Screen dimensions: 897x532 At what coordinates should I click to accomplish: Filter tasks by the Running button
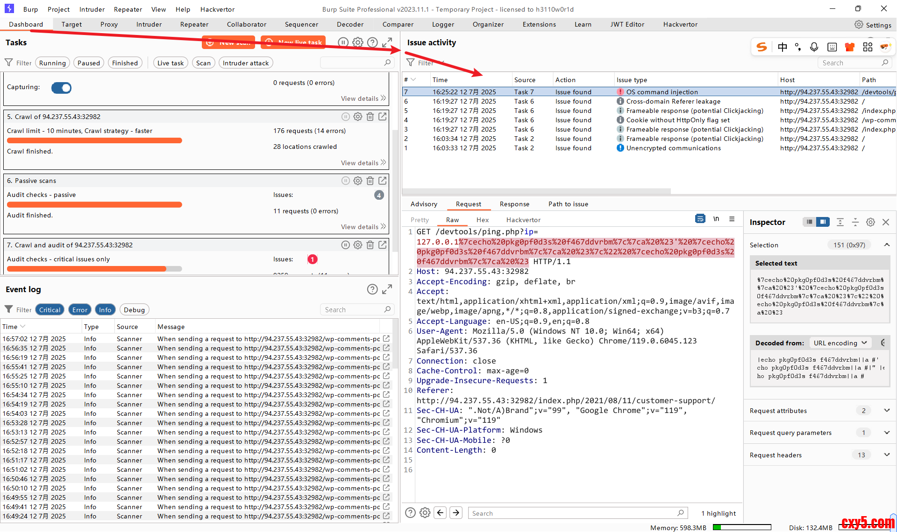pos(52,63)
